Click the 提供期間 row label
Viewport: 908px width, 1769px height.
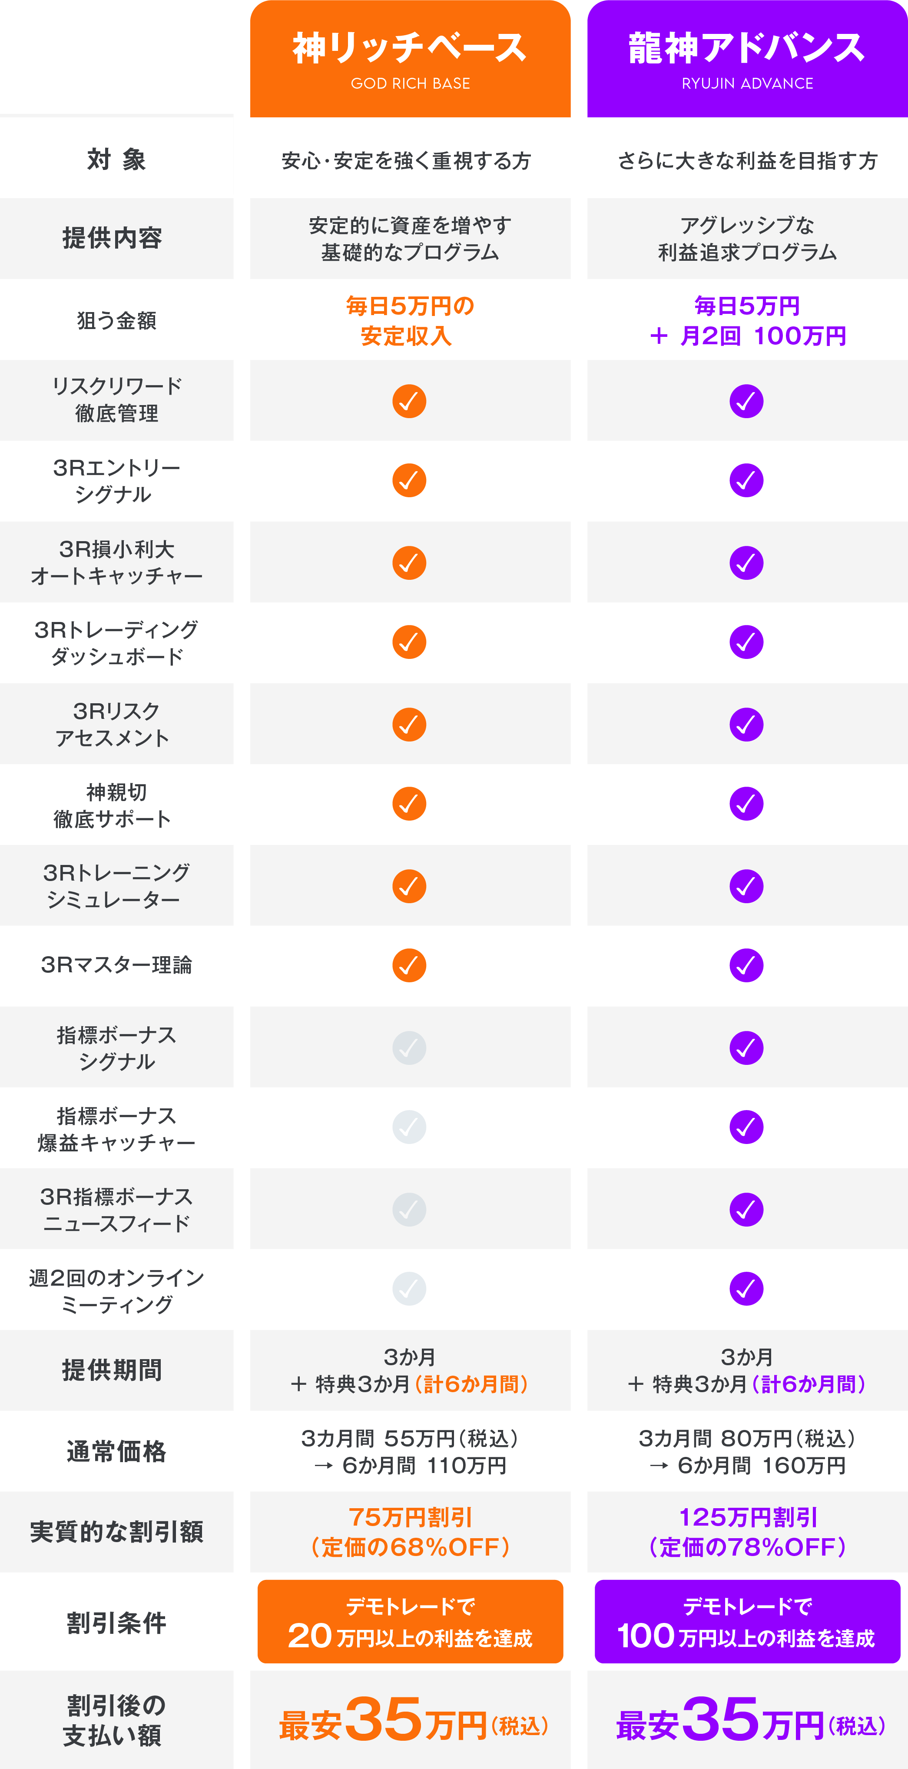[113, 1370]
